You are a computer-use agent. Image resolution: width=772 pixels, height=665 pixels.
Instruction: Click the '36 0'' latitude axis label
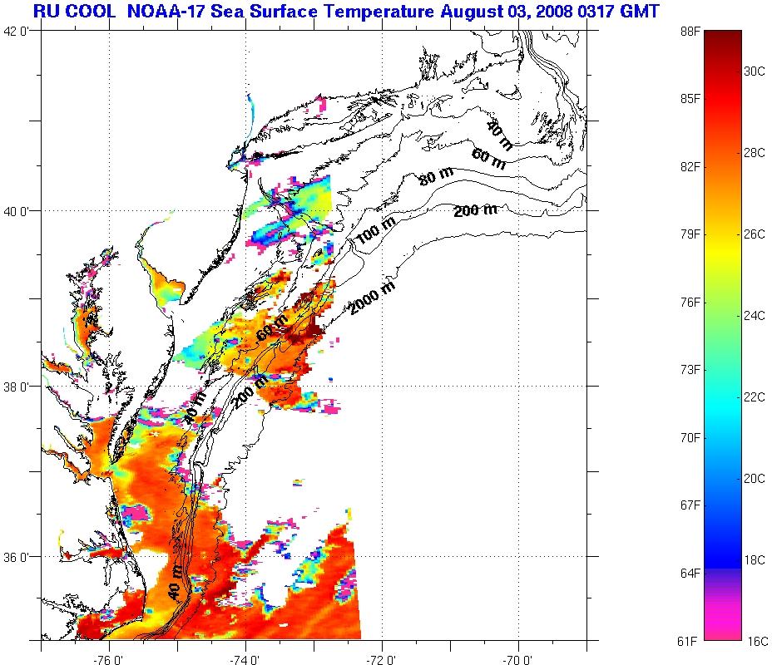click(x=17, y=558)
